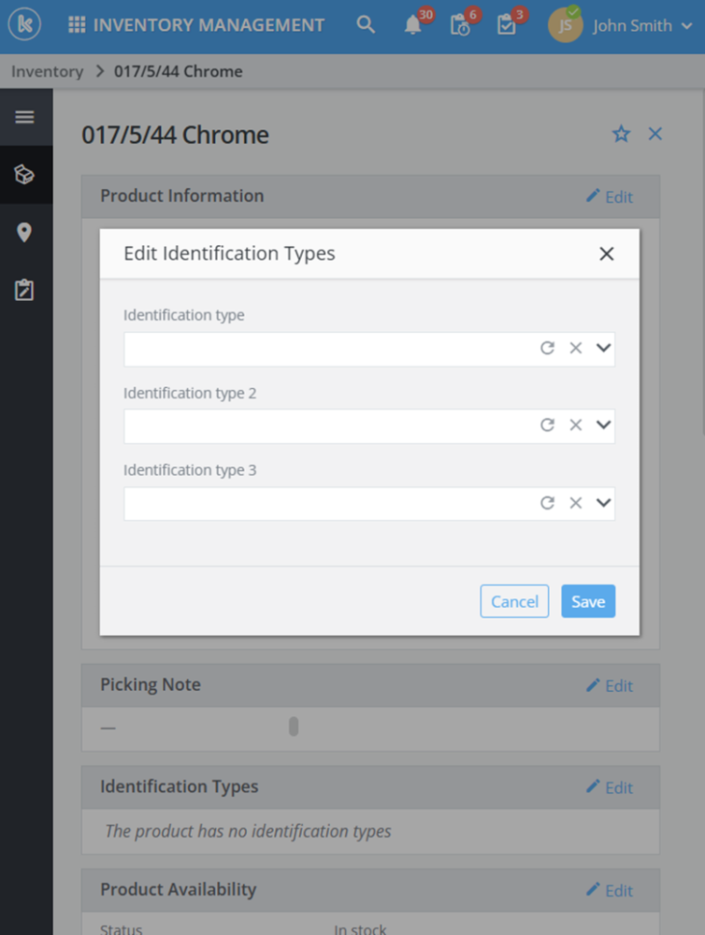Expand the Identification type 2 dropdown
705x935 pixels.
[x=604, y=425]
